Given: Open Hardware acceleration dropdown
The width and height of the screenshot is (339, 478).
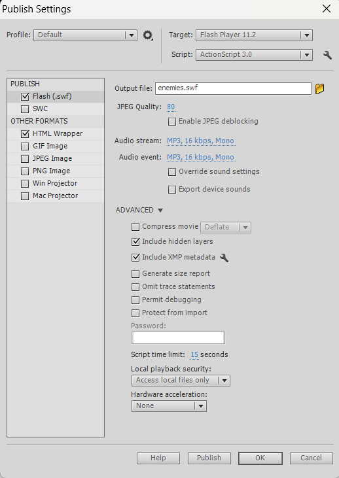Looking at the screenshot, I should click(169, 406).
